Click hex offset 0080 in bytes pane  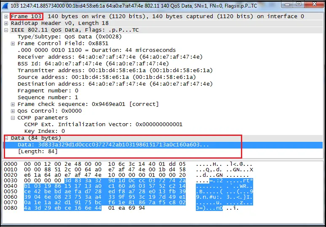coord(11,208)
